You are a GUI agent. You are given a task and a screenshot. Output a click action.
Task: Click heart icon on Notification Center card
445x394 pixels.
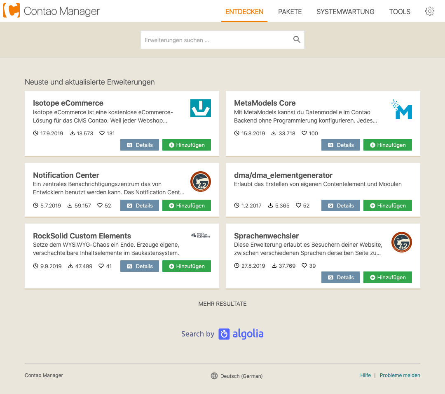pos(100,205)
